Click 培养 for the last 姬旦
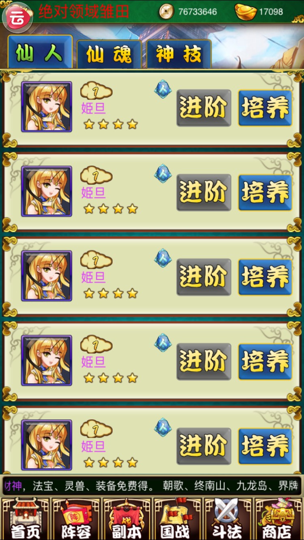Screen dimensions: 304x540 [x=265, y=446]
